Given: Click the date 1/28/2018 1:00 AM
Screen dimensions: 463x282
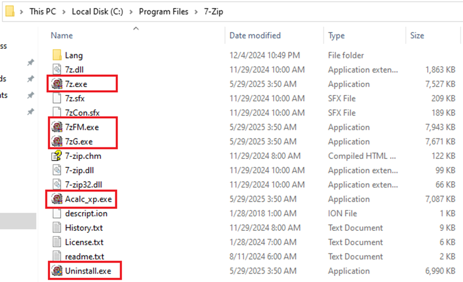Looking at the screenshot, I should click(263, 214).
